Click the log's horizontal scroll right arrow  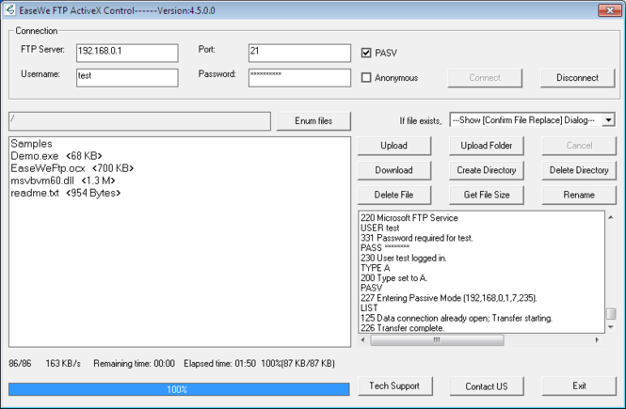(597, 340)
